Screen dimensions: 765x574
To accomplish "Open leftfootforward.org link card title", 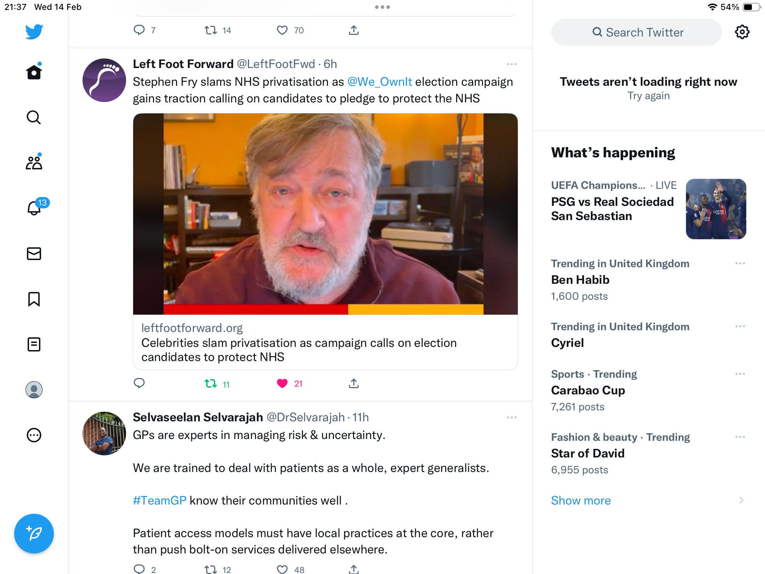I will coord(299,350).
